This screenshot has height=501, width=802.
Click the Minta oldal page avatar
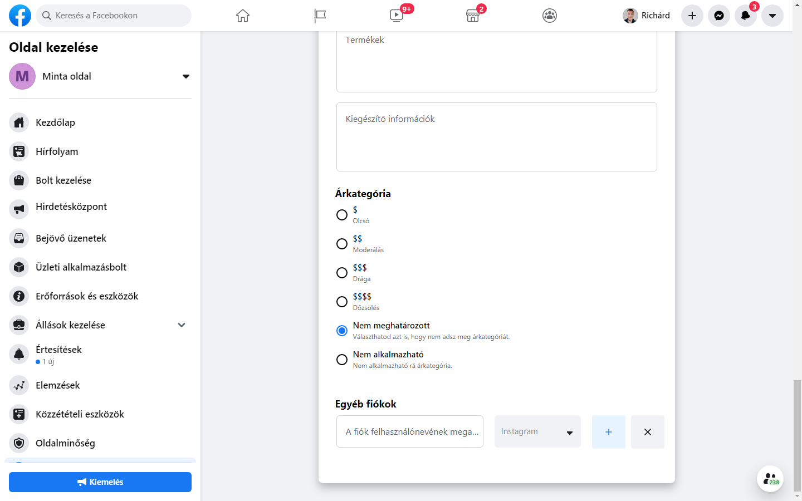pos(22,76)
